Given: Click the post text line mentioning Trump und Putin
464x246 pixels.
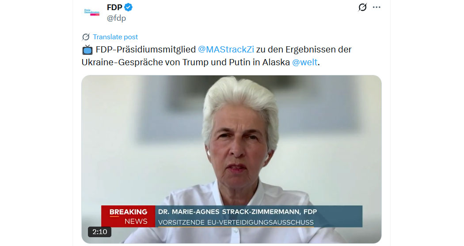Looking at the screenshot, I should (x=201, y=62).
